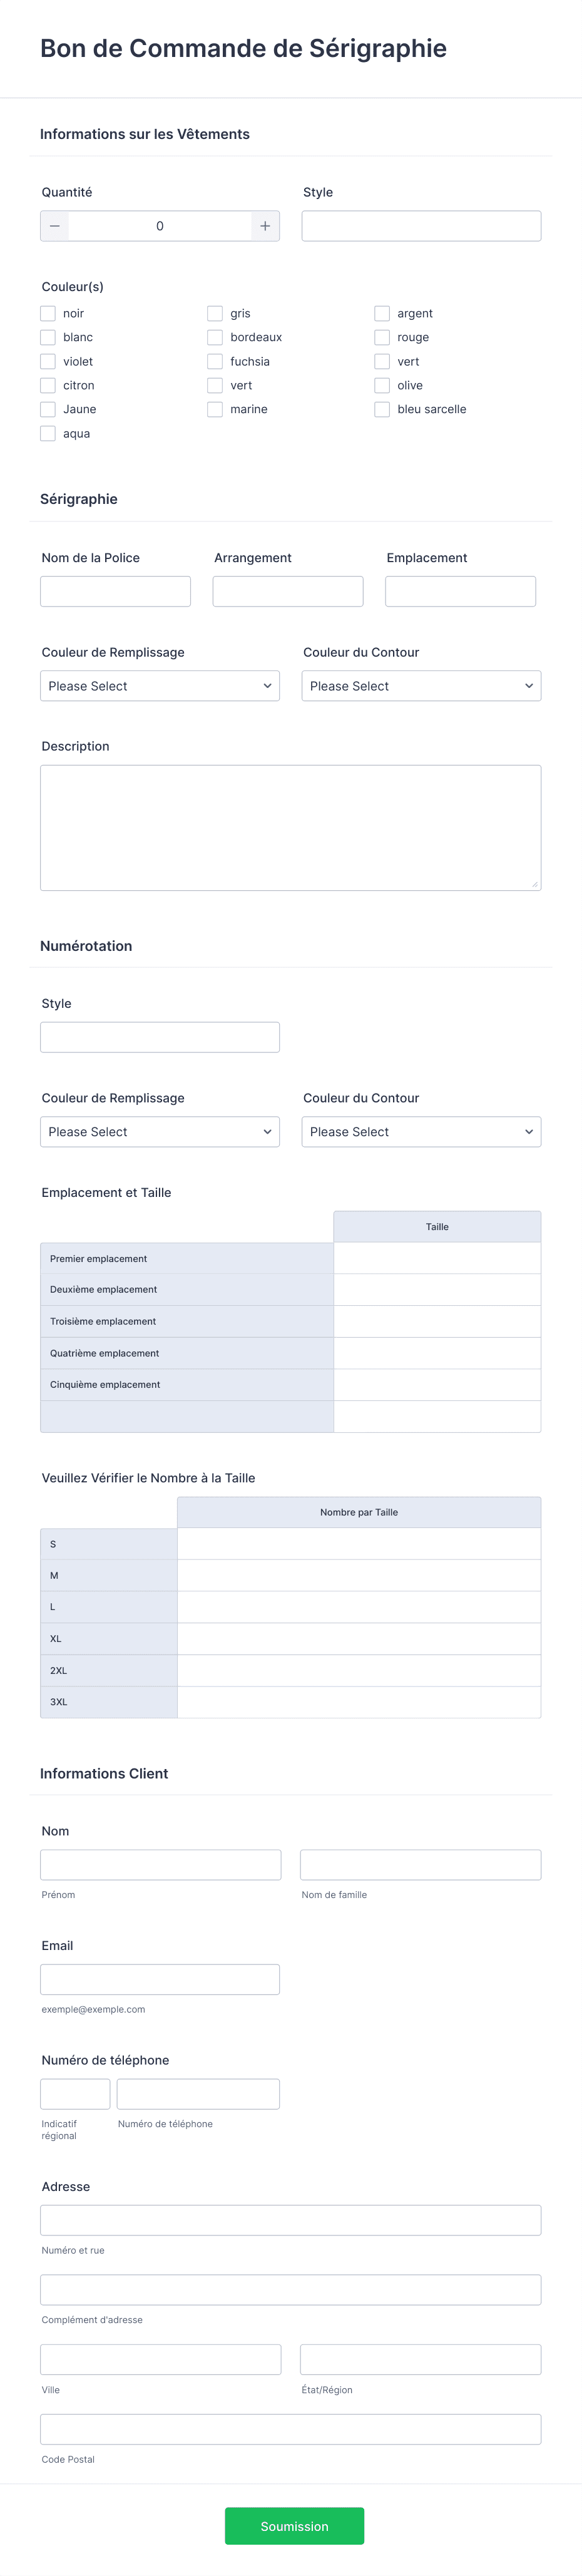Click the Soumission button
This screenshot has width=582, height=2576.
(x=294, y=2526)
